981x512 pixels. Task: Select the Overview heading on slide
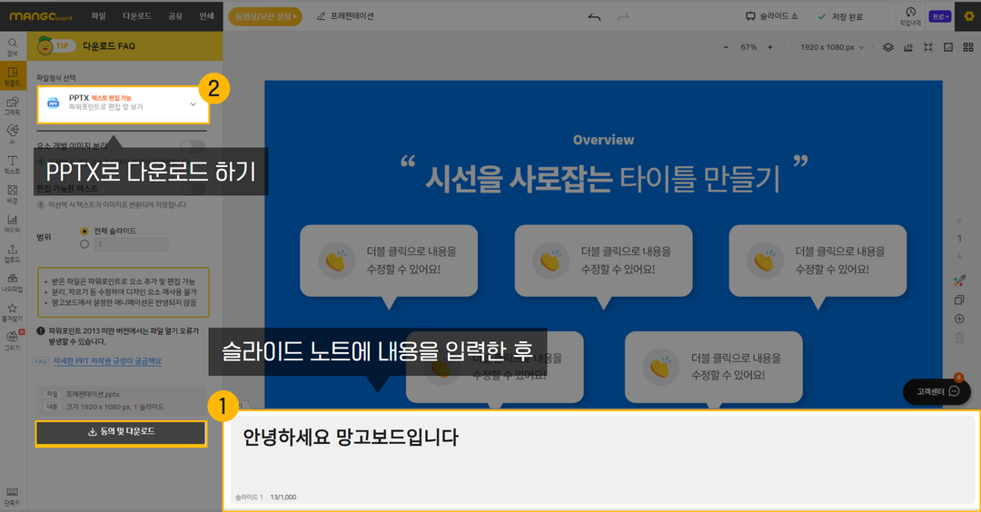603,140
